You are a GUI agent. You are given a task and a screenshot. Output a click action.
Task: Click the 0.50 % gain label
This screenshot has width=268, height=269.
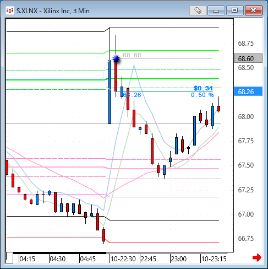(x=203, y=95)
